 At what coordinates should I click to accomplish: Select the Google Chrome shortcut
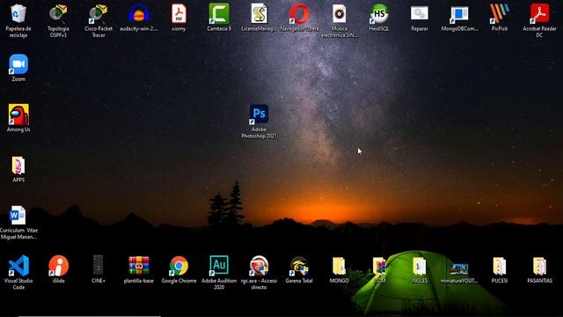tap(179, 266)
